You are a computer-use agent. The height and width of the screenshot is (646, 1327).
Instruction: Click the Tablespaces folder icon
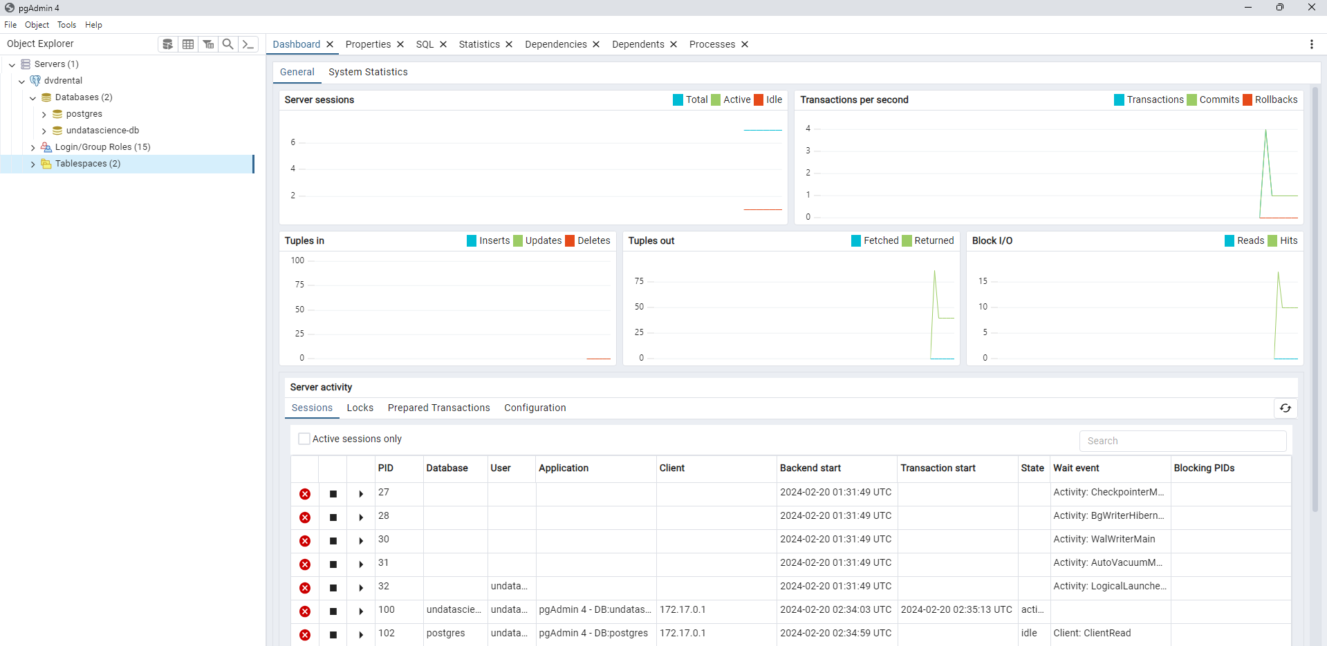point(46,164)
